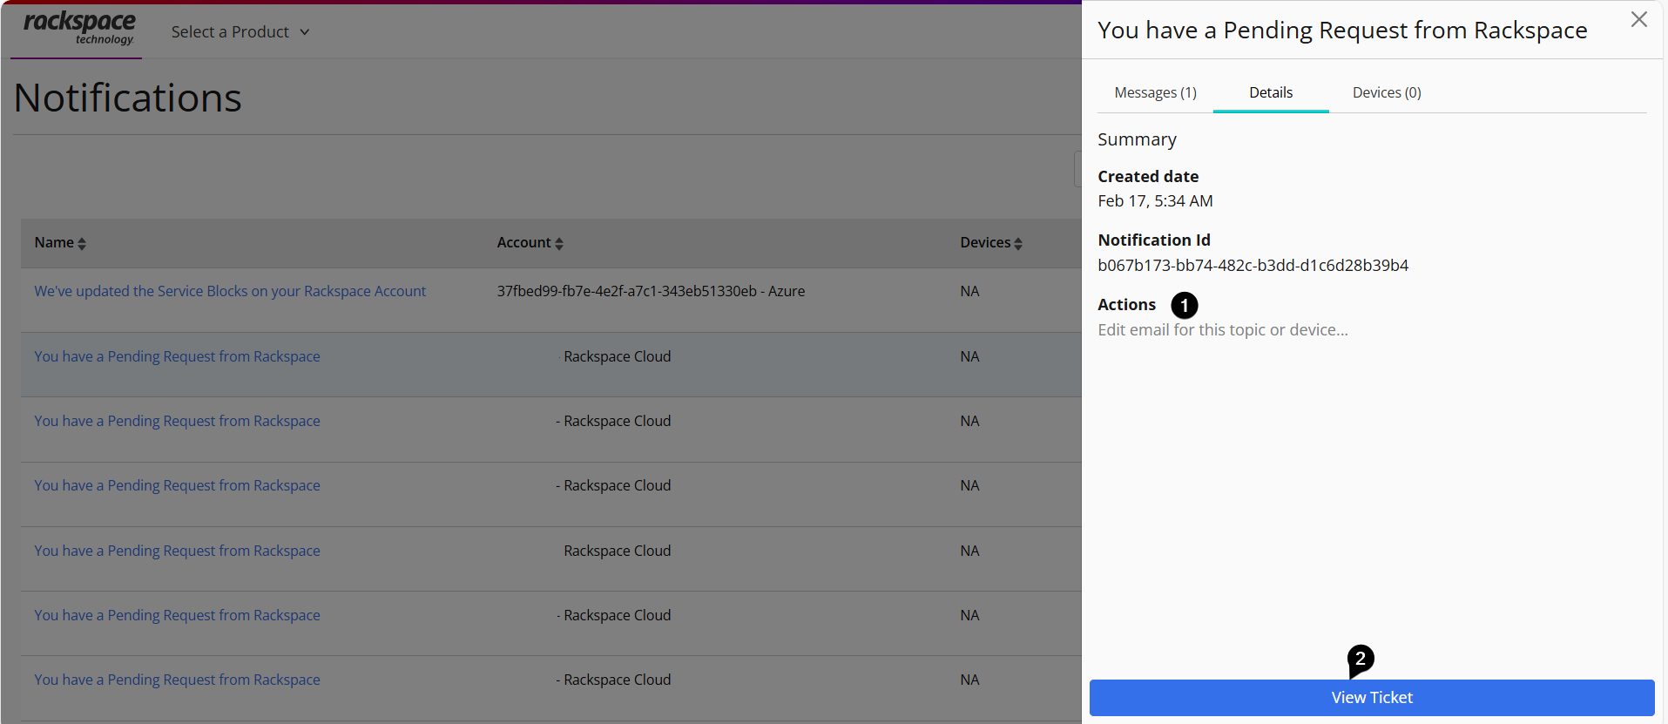Open the Select a Product dropdown
Screen dimensions: 1668x724
tap(240, 32)
